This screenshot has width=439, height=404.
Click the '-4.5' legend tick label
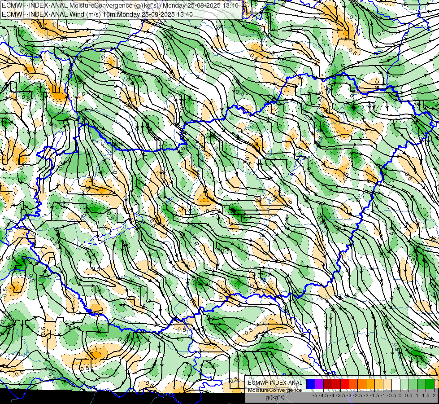[x=323, y=395]
